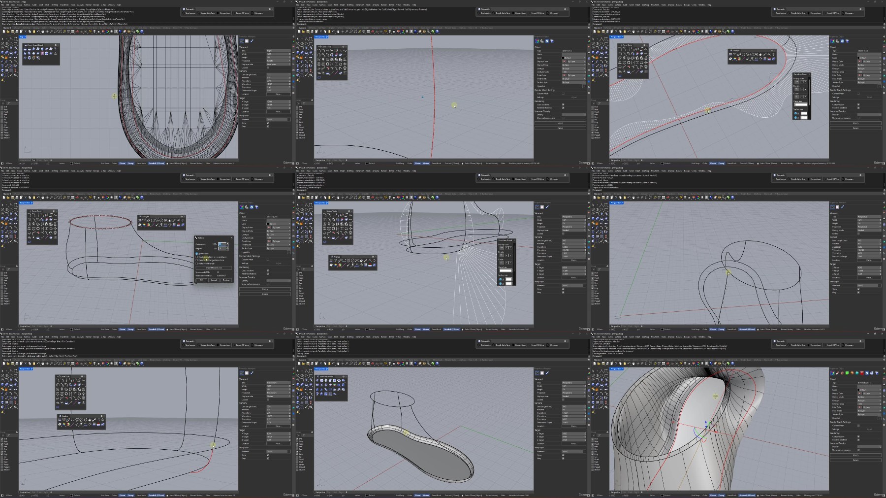Screen dimensions: 886x498
Task: Open File menu in Curve From Object window
Action: point(2,5)
